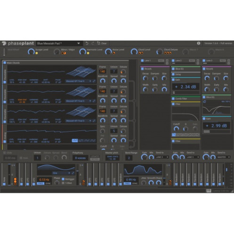Click the Mod Wheel strip icon
The image size is (234, 234).
click(x=4, y=52)
